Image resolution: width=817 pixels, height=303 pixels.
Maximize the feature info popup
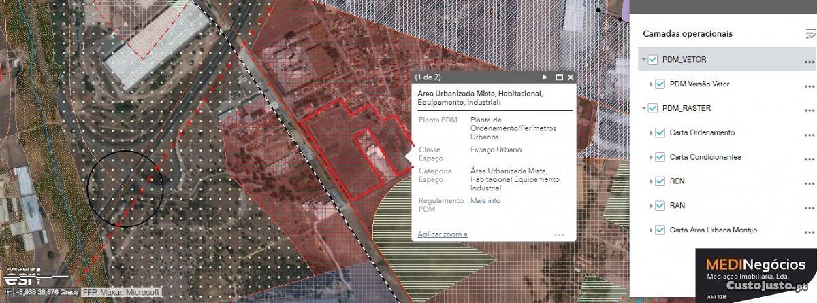click(x=560, y=77)
